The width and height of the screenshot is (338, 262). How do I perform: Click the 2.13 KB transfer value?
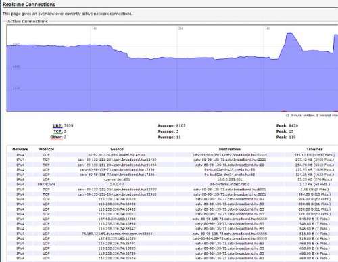point(314,185)
